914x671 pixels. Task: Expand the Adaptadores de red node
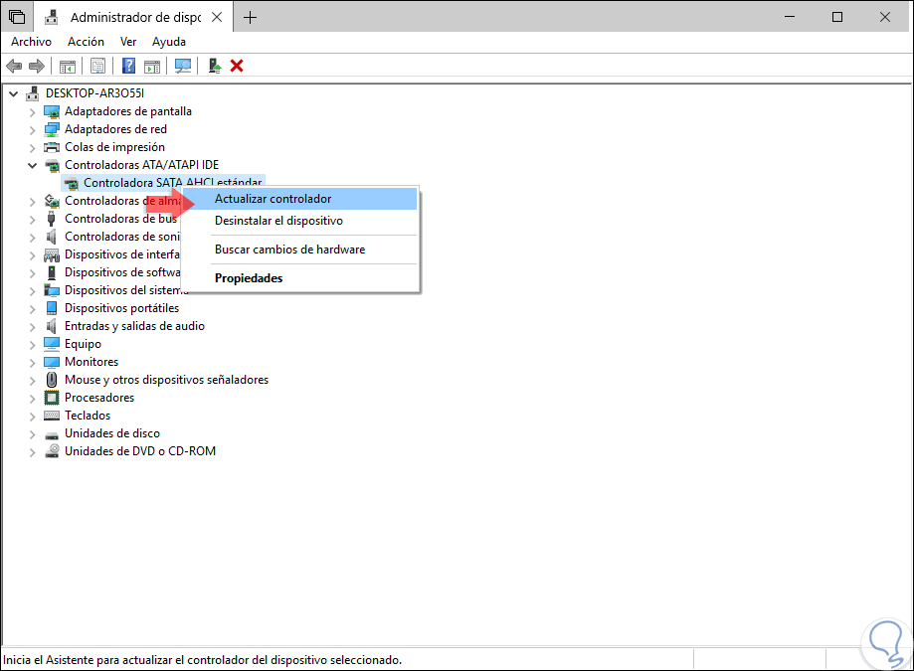point(32,130)
